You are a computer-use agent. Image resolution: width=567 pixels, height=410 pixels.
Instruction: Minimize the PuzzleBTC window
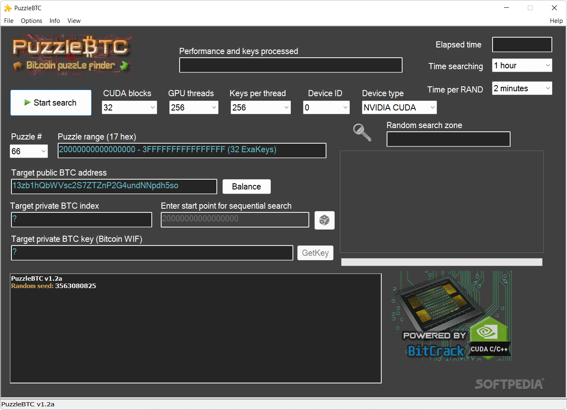[x=506, y=8]
